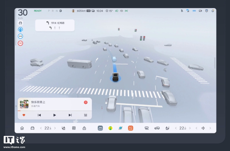The width and height of the screenshot is (230, 151).
Task: Skip to the next track
Action: [x=70, y=115]
